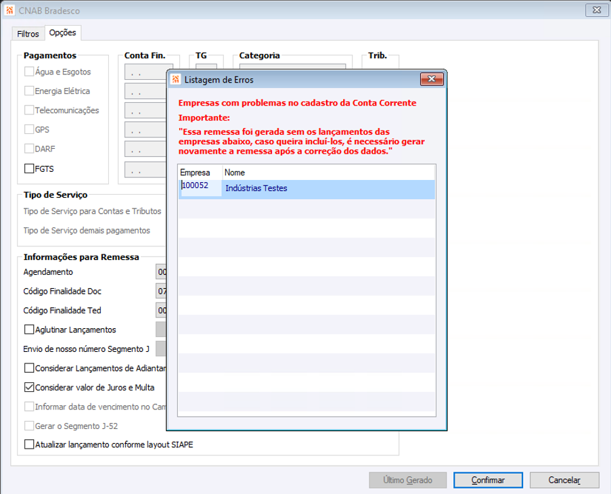Toggle Informar data de vencimento checkbox
Image resolution: width=611 pixels, height=494 pixels.
click(29, 407)
